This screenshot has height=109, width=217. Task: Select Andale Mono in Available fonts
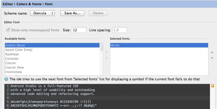point(52,45)
